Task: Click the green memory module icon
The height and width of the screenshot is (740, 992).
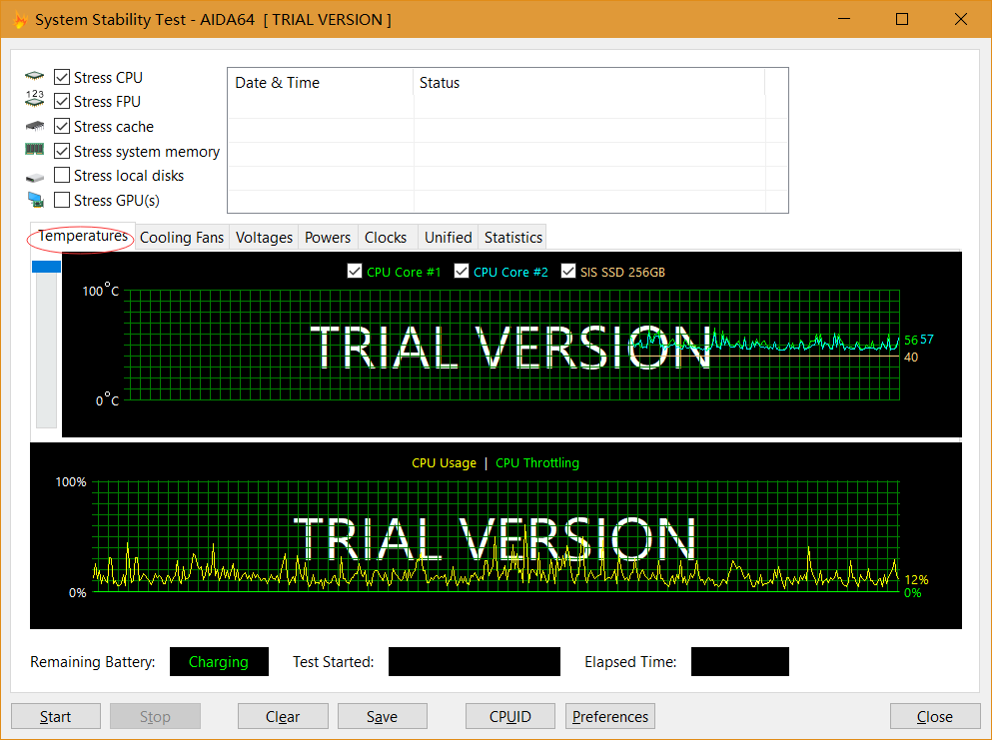Action: click(35, 150)
